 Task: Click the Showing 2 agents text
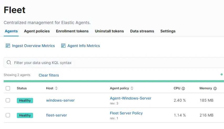pyautogui.click(x=17, y=75)
